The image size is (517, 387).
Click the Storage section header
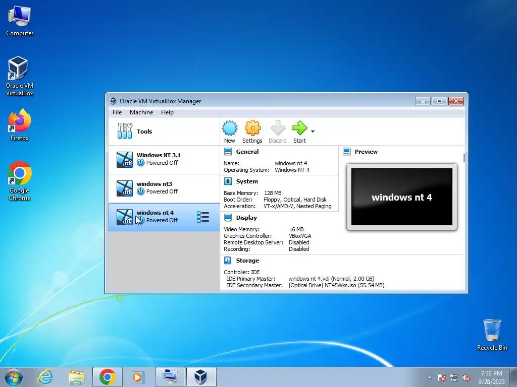tap(247, 261)
